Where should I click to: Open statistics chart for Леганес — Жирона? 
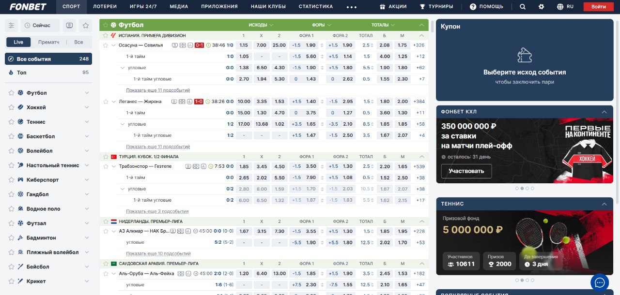189,102
